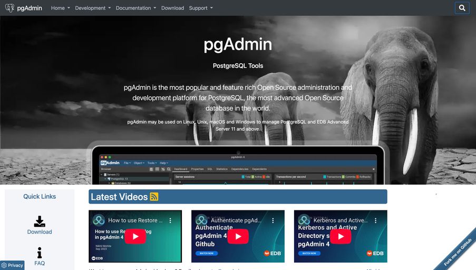Click the Fork me on GitHub ribbon
Screen dimensions: 476x270
click(458, 252)
